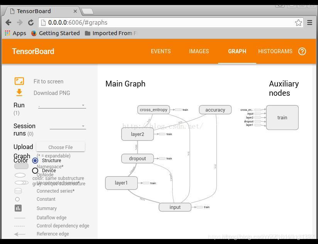Screen dimensions: 318x244
Task: Click the Namespace rounded rectangle legend icon
Action: tap(21, 166)
